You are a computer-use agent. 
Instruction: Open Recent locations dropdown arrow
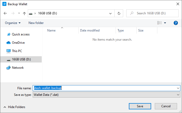click(x=19, y=13)
